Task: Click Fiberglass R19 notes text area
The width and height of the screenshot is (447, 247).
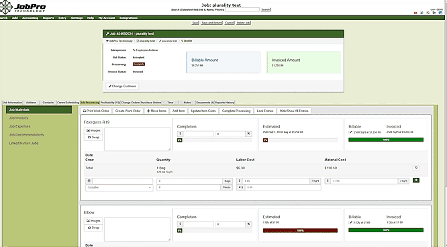Action: (x=138, y=139)
